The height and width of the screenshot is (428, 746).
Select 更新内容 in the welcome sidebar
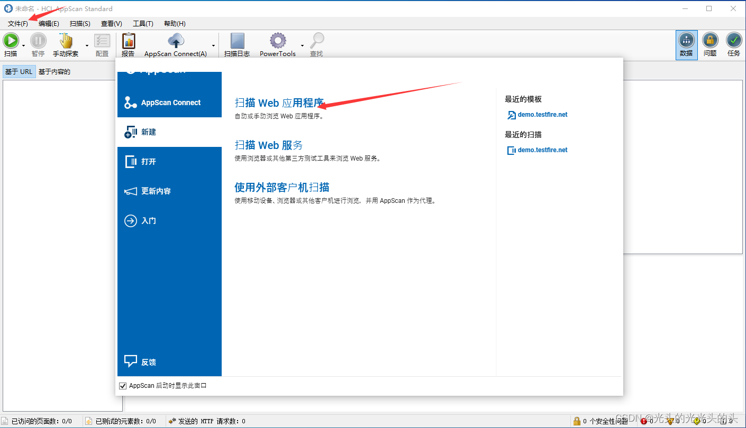pos(169,191)
